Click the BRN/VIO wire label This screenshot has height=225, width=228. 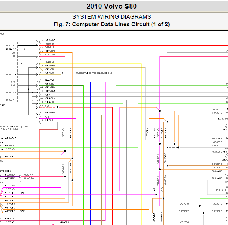[x=10, y=219]
